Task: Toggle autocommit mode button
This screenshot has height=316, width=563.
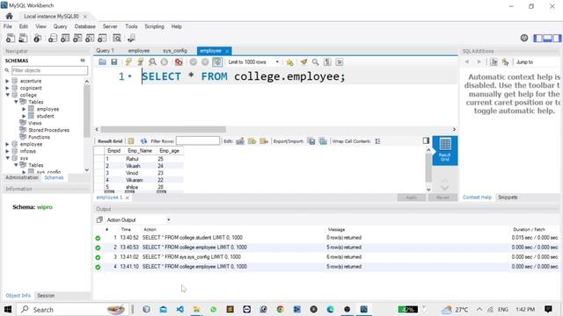Action: click(x=217, y=62)
